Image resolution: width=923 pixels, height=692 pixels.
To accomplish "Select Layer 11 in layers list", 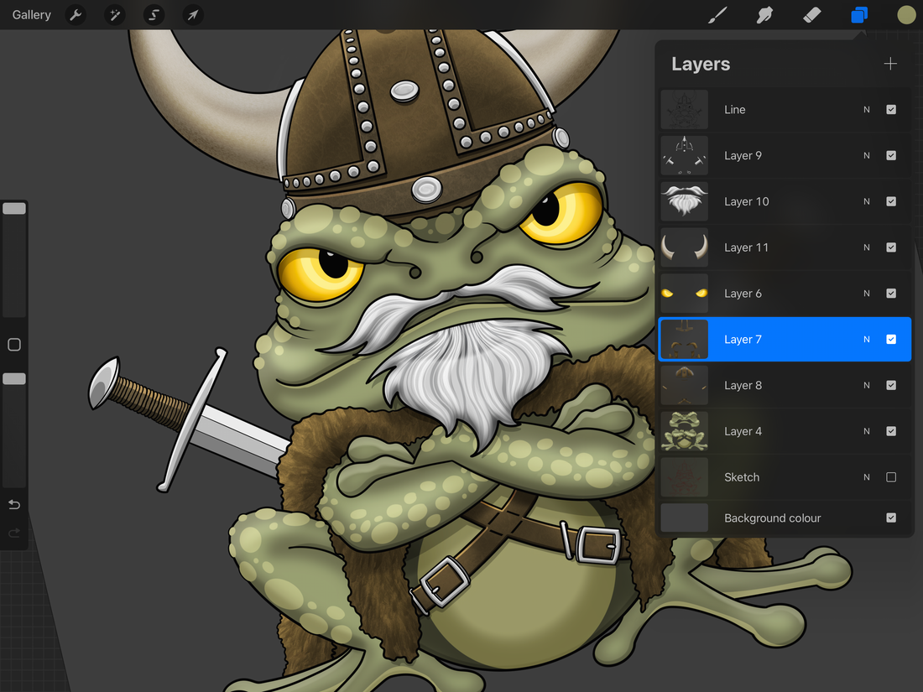I will pyautogui.click(x=745, y=247).
